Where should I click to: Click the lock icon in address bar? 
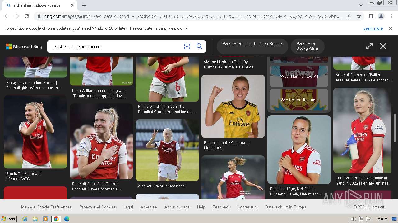[39, 16]
